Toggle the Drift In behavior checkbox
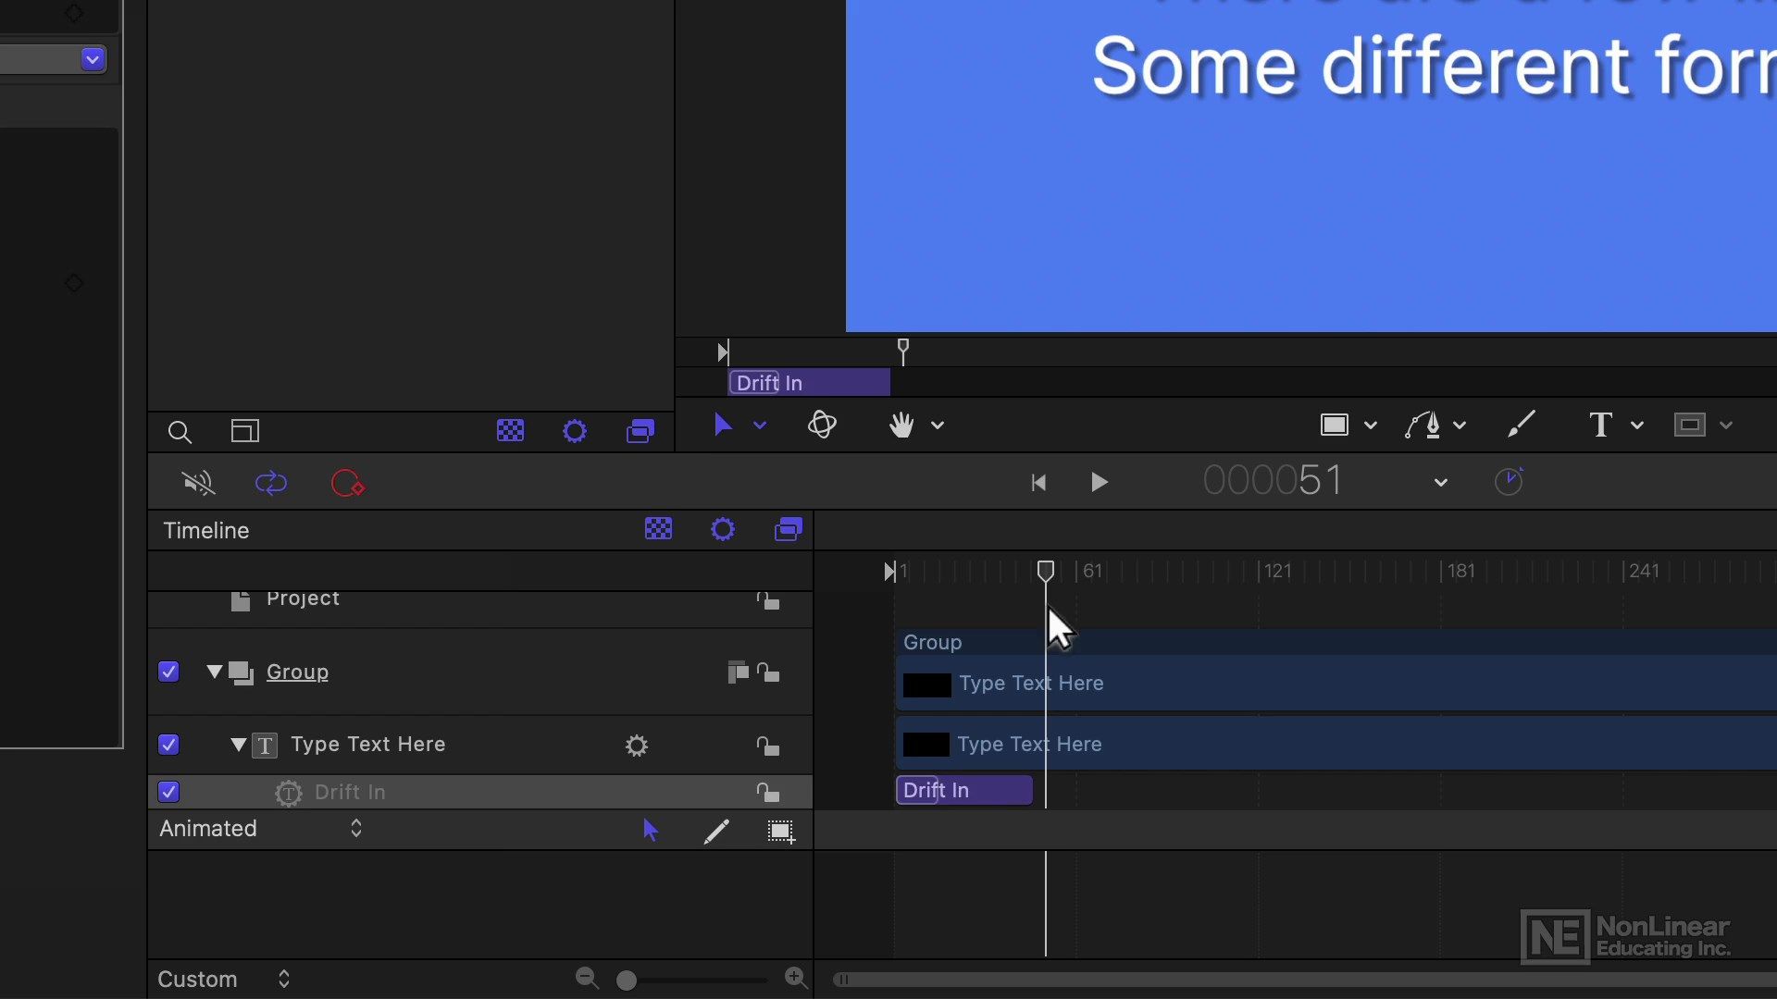 click(x=168, y=792)
